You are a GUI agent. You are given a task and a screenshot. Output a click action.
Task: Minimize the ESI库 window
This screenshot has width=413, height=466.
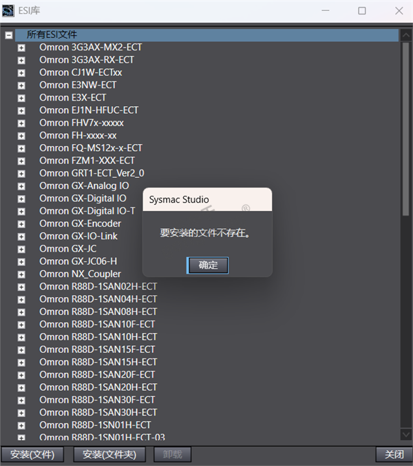point(326,11)
